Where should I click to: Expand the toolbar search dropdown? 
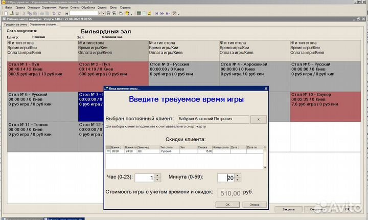[x=100, y=14]
